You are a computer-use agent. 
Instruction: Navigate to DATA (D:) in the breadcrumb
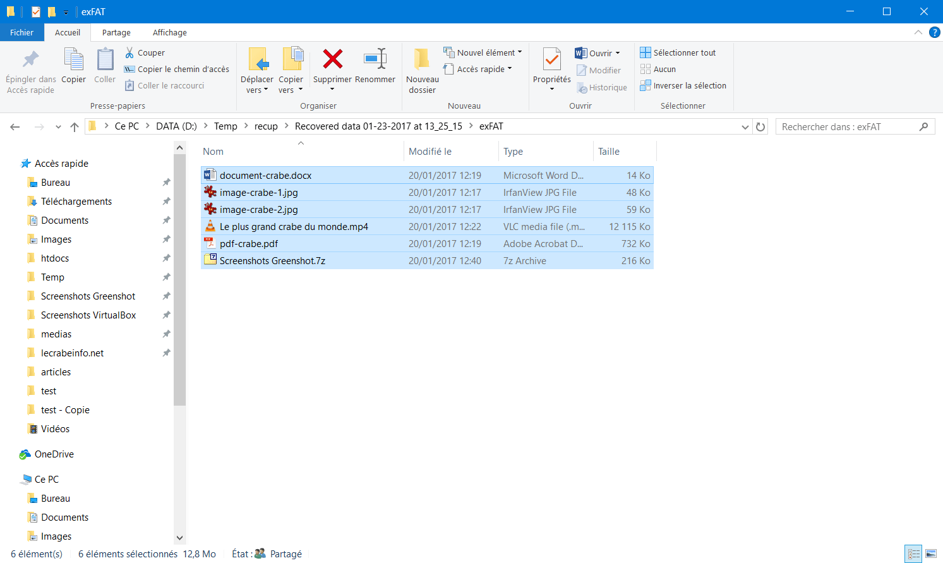click(x=177, y=126)
